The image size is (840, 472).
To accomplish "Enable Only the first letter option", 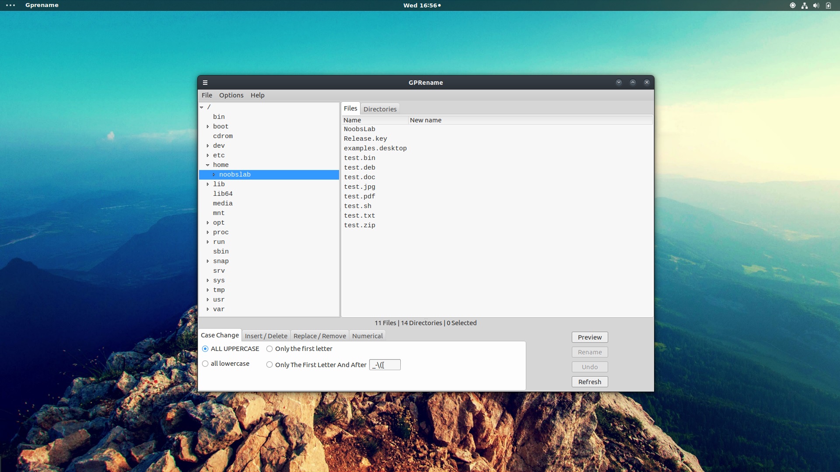I will pos(269,349).
